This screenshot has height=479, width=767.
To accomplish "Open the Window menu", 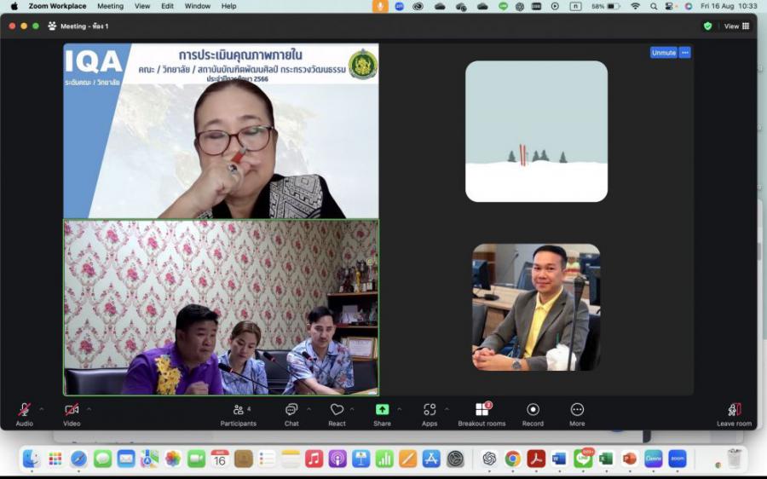I will pyautogui.click(x=197, y=6).
